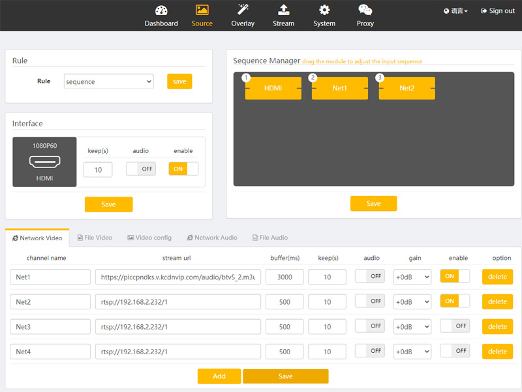The image size is (522, 392).
Task: Switch to the File Video tab
Action: [x=95, y=238]
